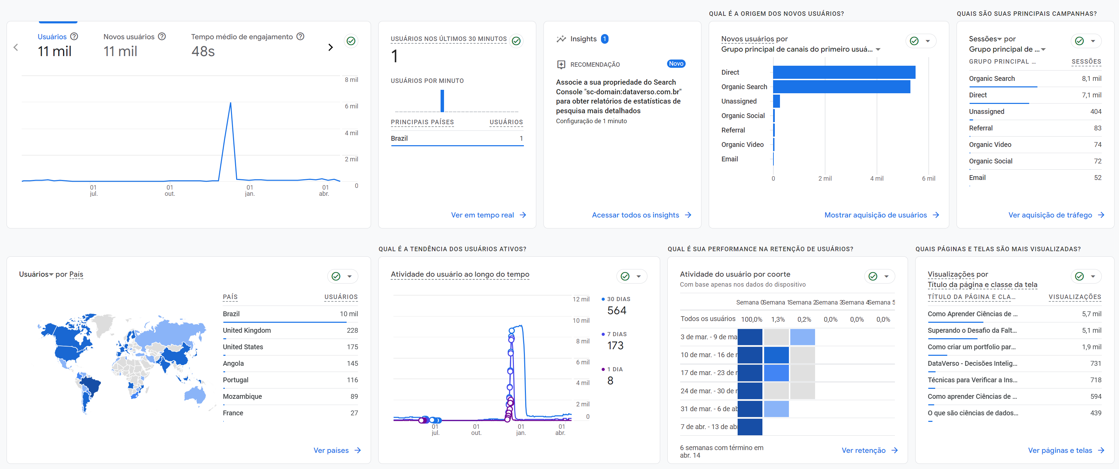This screenshot has width=1119, height=469.
Task: Click help icon beside Tempo médio de engajamento
Action: coord(300,36)
